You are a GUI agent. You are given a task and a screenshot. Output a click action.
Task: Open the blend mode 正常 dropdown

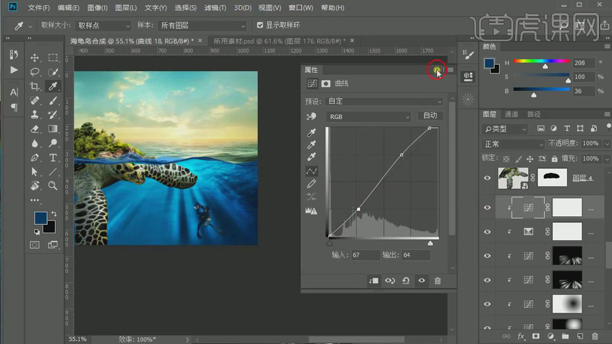513,144
